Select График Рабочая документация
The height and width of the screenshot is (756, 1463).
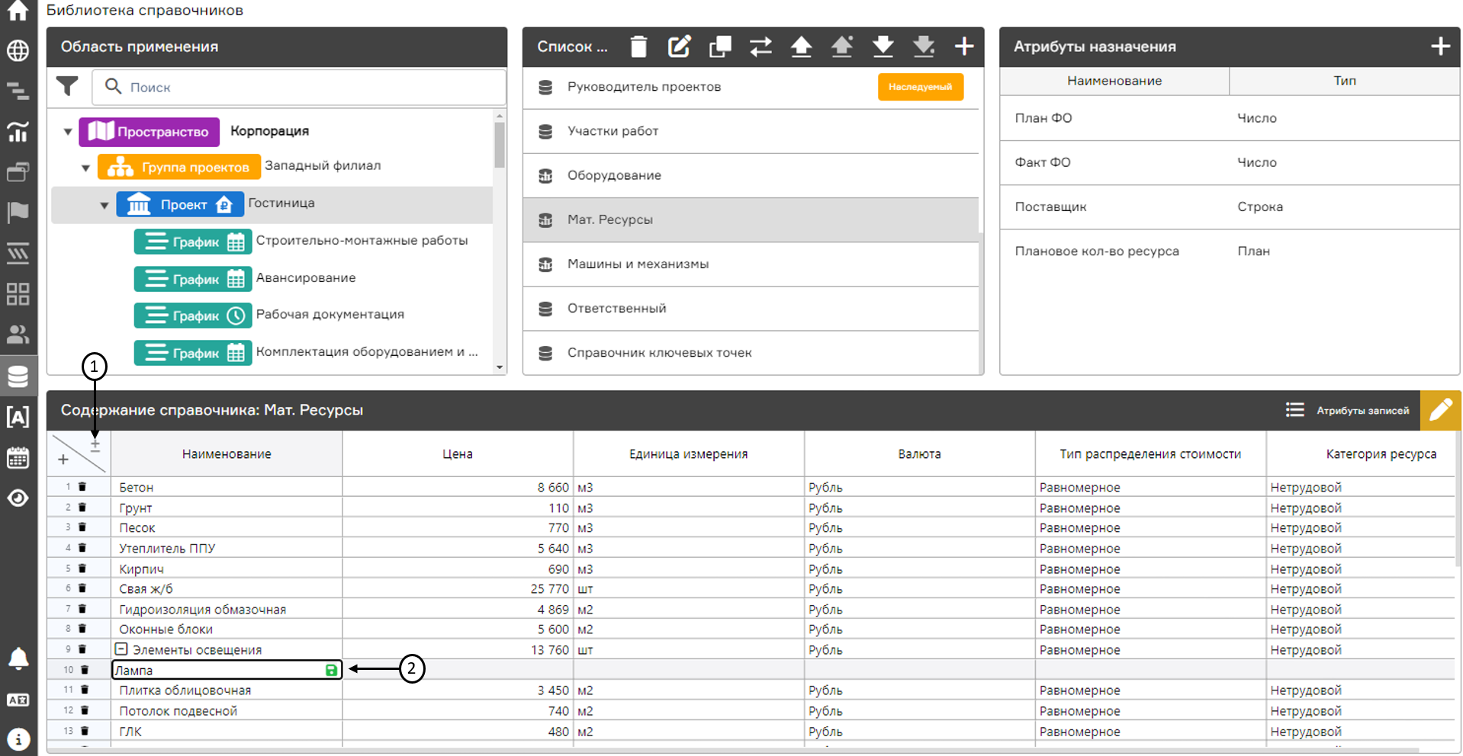click(x=269, y=315)
